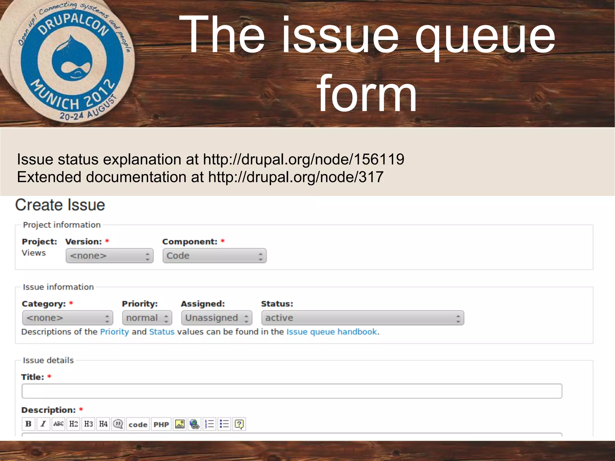Insert link using globe icon
The height and width of the screenshot is (461, 615).
click(195, 424)
